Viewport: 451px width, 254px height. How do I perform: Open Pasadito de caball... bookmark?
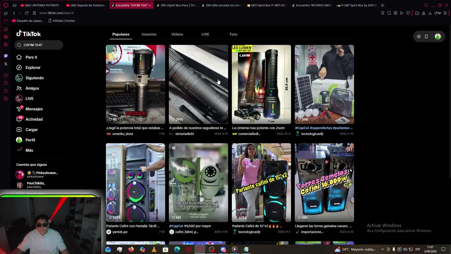(x=28, y=21)
